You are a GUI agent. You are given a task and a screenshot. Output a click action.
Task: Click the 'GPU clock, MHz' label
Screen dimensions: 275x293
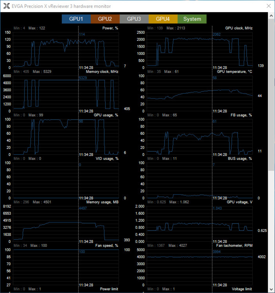239,28
